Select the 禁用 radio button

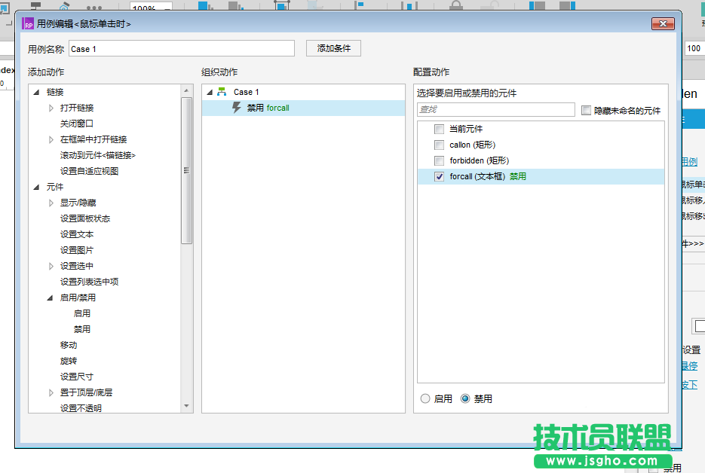[465, 398]
